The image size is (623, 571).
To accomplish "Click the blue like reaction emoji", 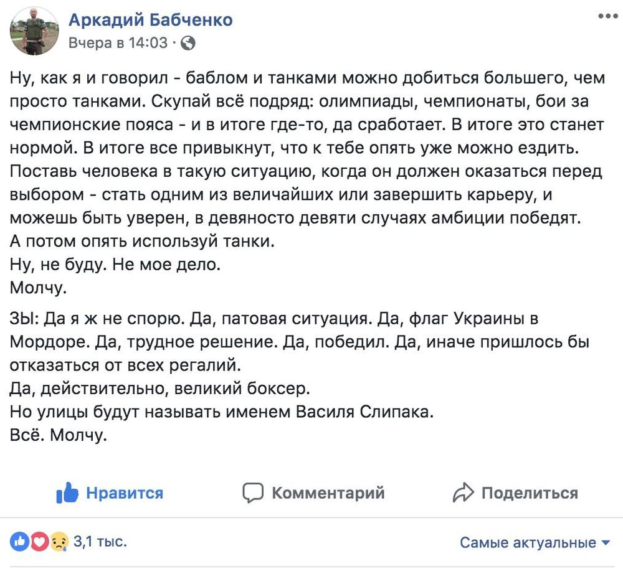I will click(21, 542).
